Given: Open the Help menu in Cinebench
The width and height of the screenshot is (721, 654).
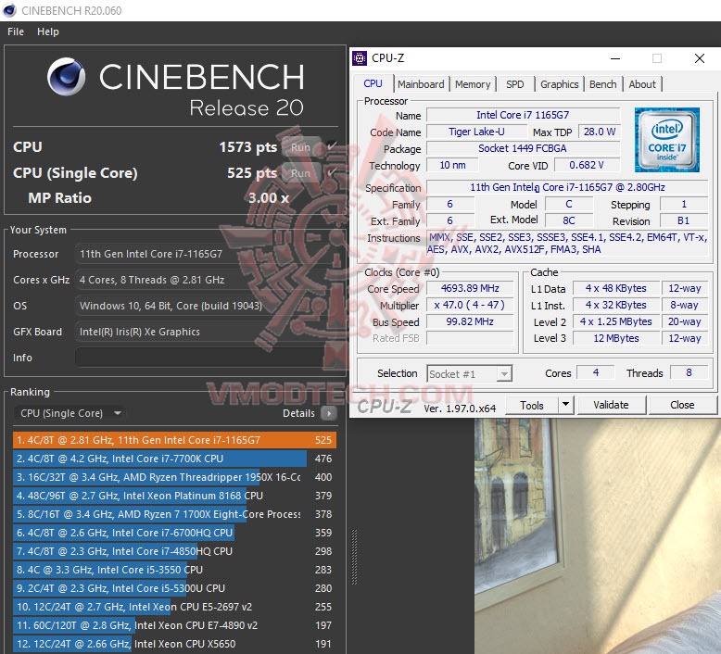Looking at the screenshot, I should 48,31.
